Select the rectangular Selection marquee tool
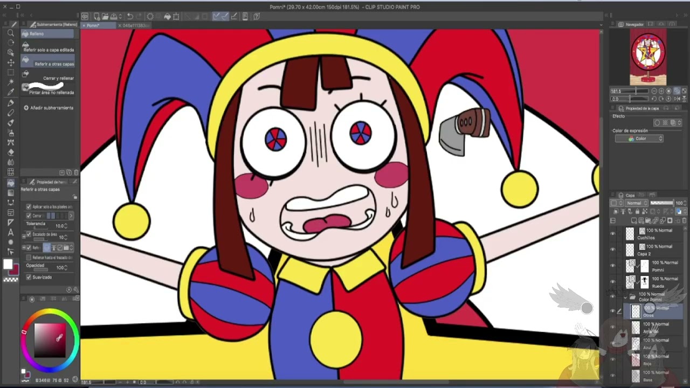690x388 pixels. pyautogui.click(x=10, y=72)
